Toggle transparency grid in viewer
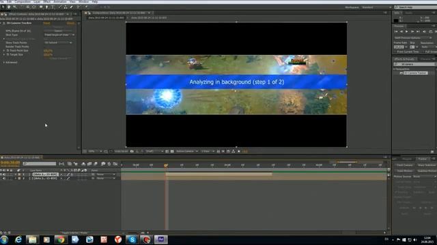 [x=172, y=151]
